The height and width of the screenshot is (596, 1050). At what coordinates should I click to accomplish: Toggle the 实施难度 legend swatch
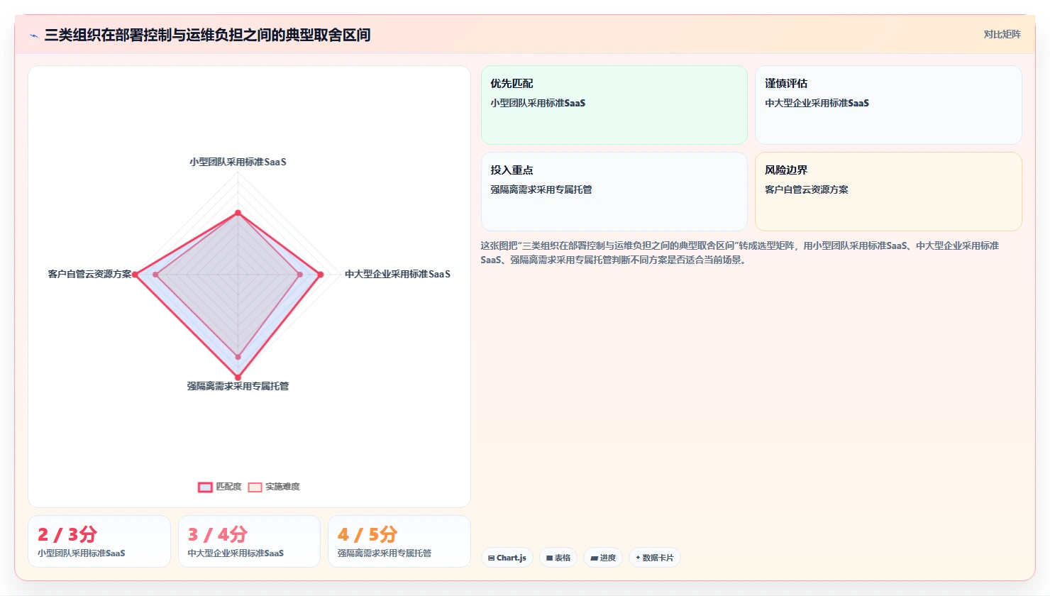click(255, 487)
